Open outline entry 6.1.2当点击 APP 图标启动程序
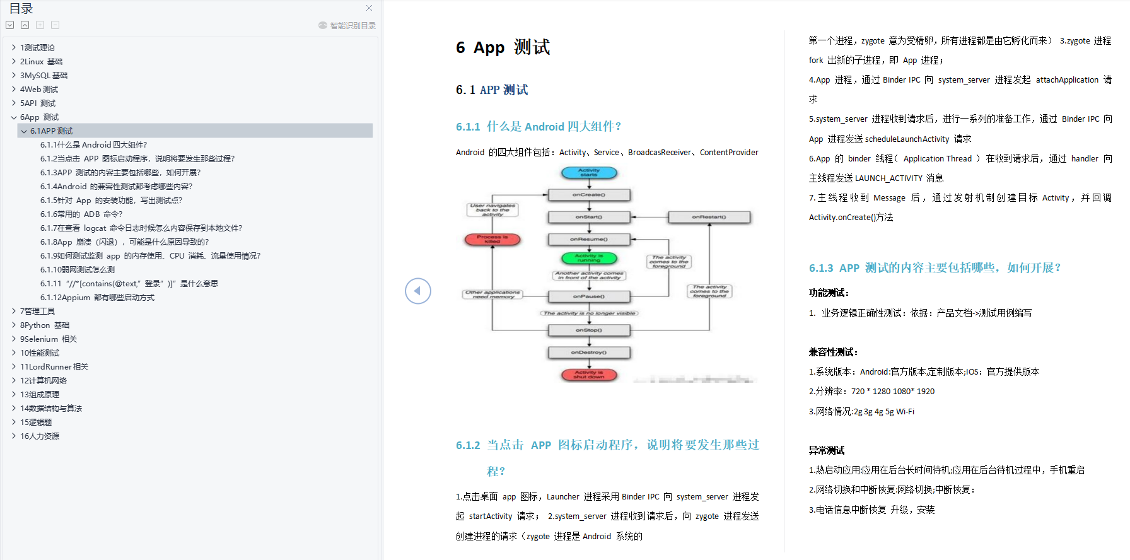Screen dimensions: 1130x560 pyautogui.click(x=137, y=158)
